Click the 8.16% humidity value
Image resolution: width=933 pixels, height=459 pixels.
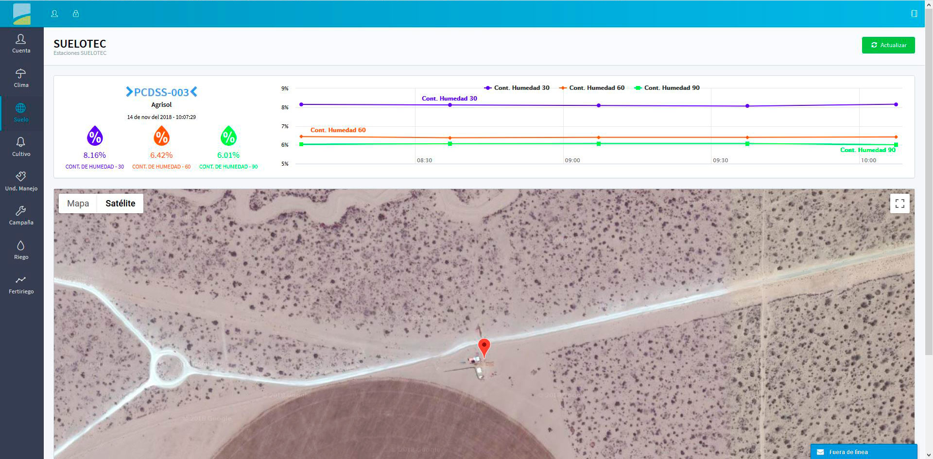click(94, 155)
